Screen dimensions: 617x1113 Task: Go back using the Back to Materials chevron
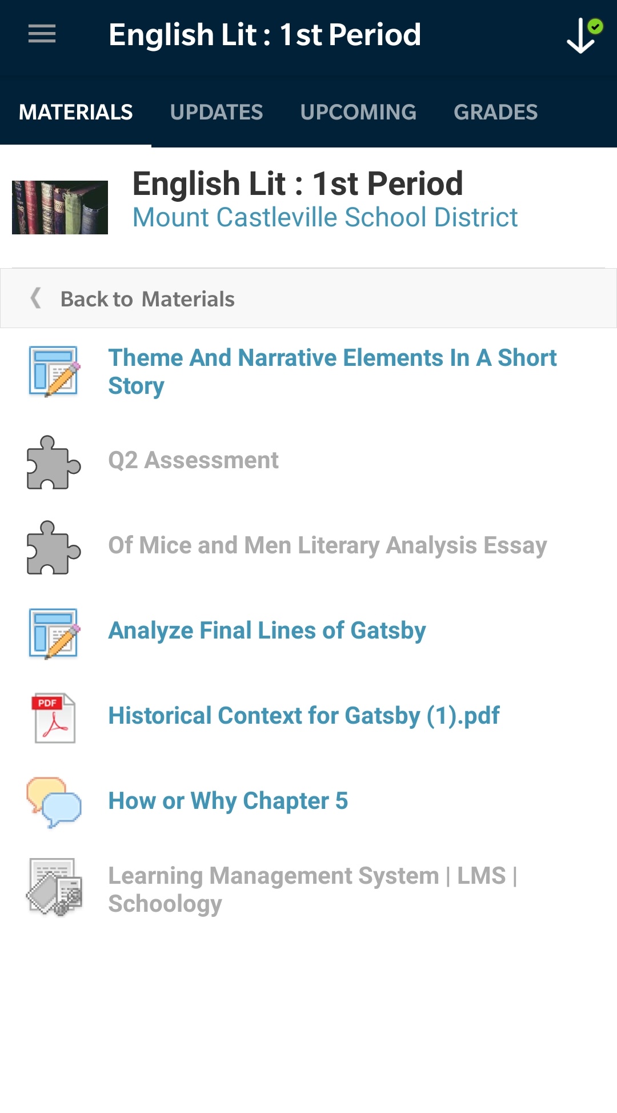36,298
